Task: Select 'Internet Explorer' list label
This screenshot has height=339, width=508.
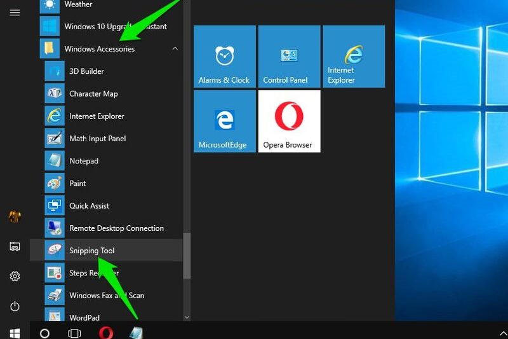Action: (x=97, y=116)
